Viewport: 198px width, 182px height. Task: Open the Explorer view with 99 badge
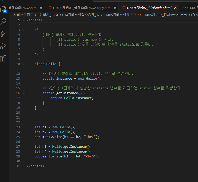click(x=4, y=9)
